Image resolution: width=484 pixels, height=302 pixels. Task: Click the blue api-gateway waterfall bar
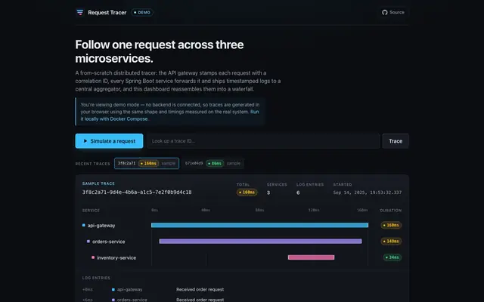[x=259, y=225]
